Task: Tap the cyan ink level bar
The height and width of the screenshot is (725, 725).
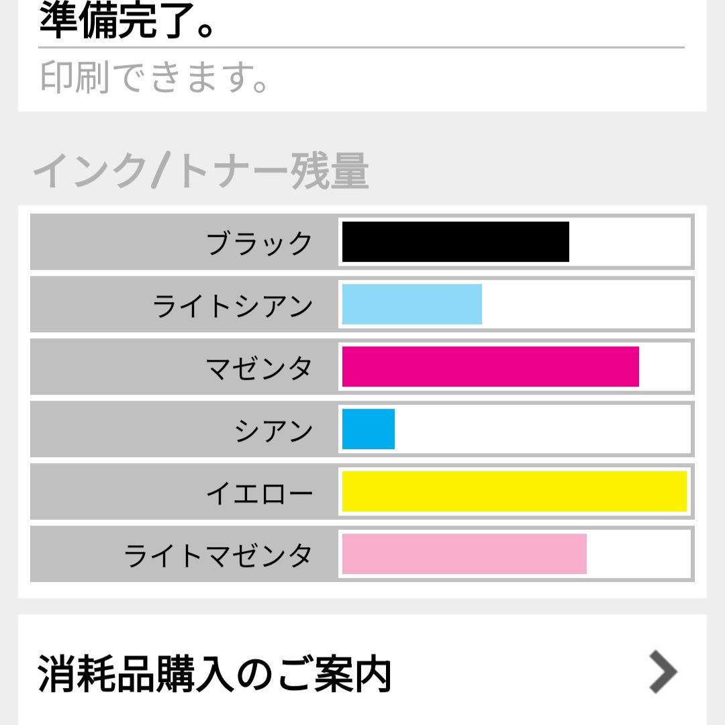Action: pos(368,429)
